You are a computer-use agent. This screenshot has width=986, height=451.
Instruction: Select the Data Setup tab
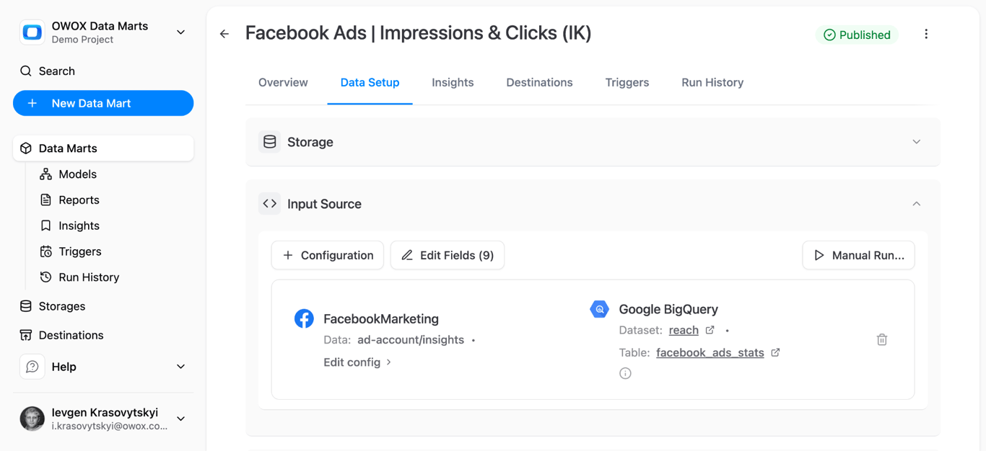[x=370, y=82]
